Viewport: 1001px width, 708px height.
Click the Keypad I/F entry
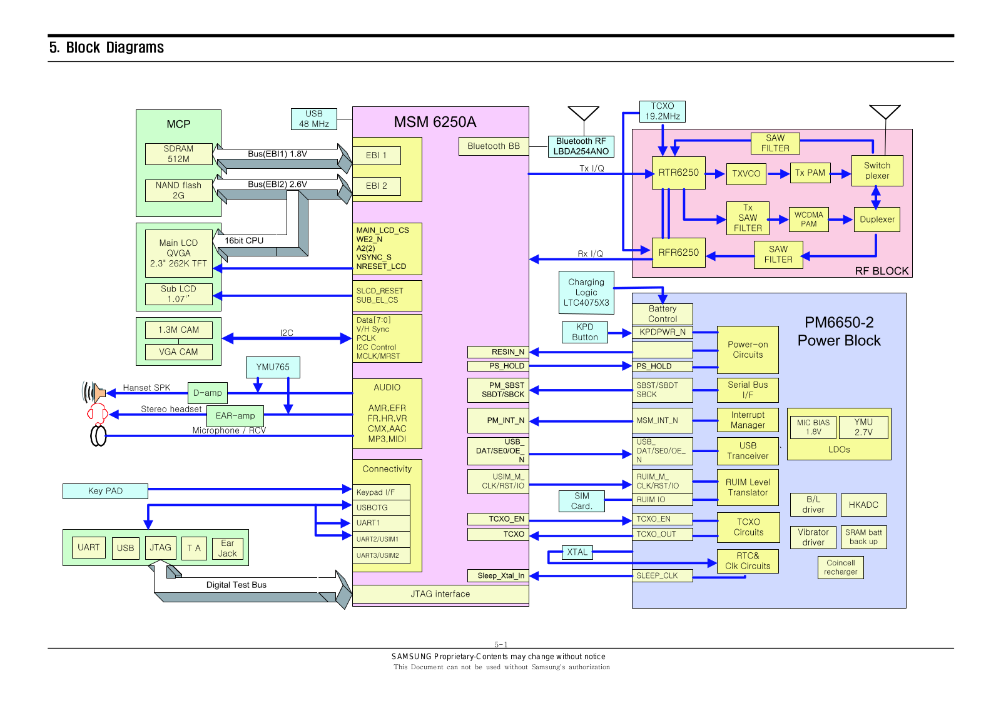pos(381,492)
